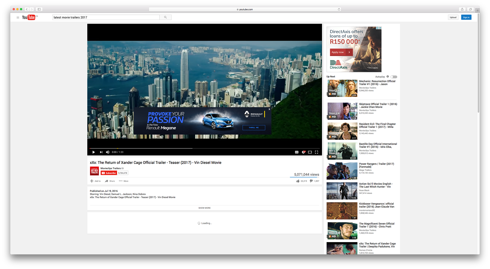The height and width of the screenshot is (269, 490).
Task: Open the Movieclips Trailers channel avatar
Action: click(94, 171)
